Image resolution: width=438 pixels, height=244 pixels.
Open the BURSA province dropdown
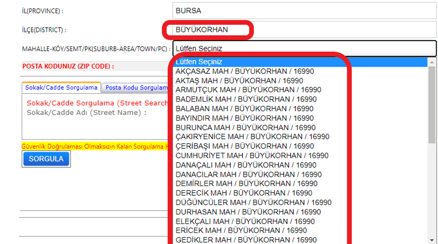(304, 11)
